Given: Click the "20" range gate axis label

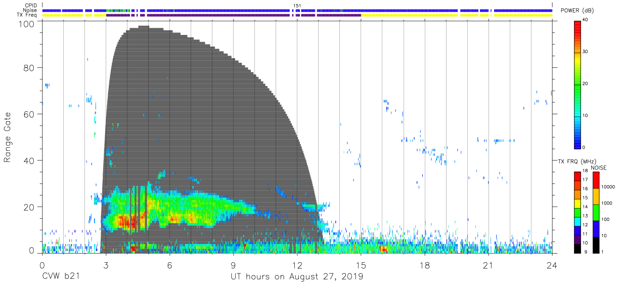Looking at the screenshot, I should (x=30, y=208).
